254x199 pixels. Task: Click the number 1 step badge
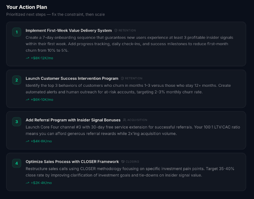tap(16, 32)
